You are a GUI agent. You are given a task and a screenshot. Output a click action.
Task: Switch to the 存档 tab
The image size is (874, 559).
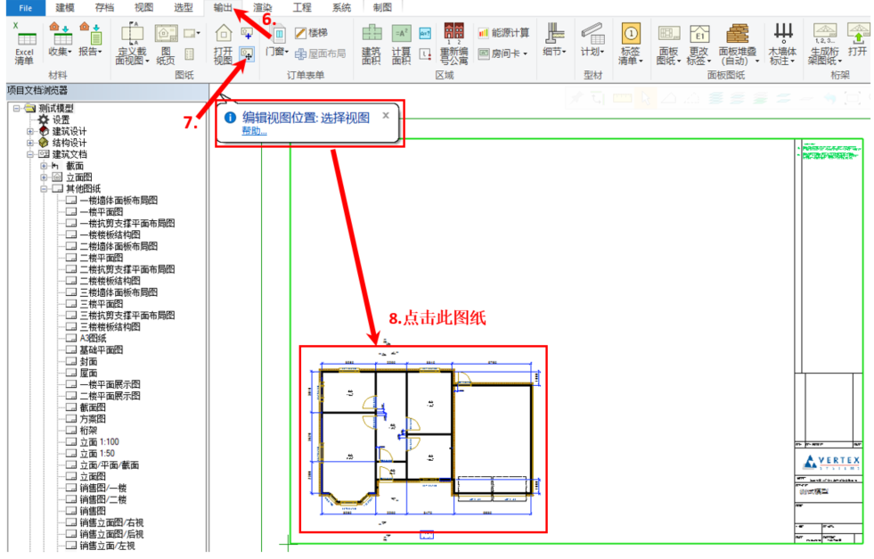104,8
